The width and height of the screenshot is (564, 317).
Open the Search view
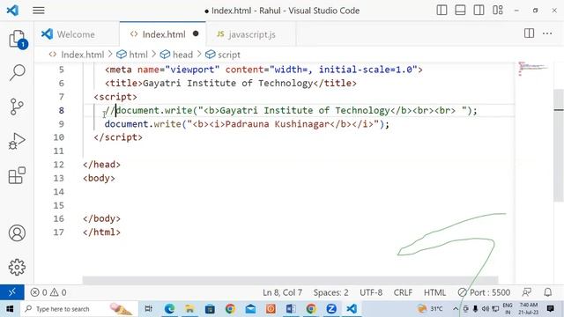tap(17, 72)
